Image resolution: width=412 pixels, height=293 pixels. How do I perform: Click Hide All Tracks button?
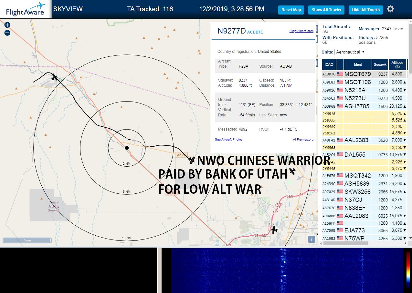[366, 10]
